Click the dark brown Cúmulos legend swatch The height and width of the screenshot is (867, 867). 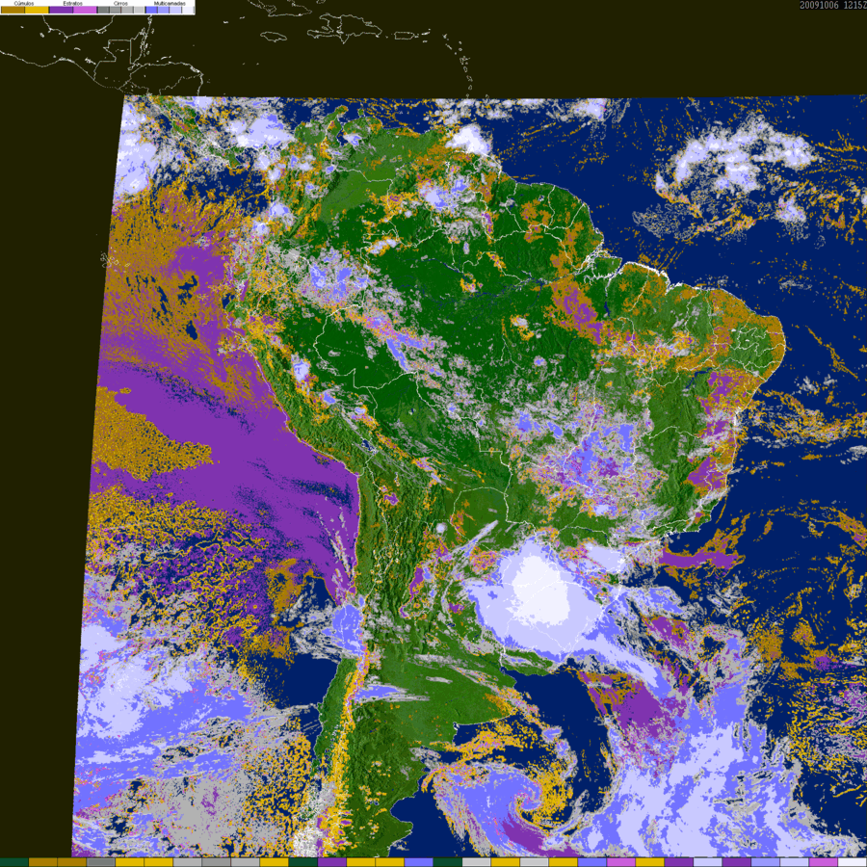pyautogui.click(x=13, y=10)
